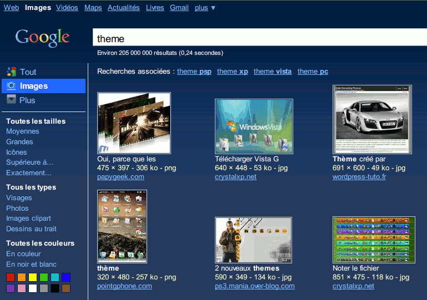Select 'En couleur' color filter
The image size is (427, 300).
pyautogui.click(x=23, y=254)
